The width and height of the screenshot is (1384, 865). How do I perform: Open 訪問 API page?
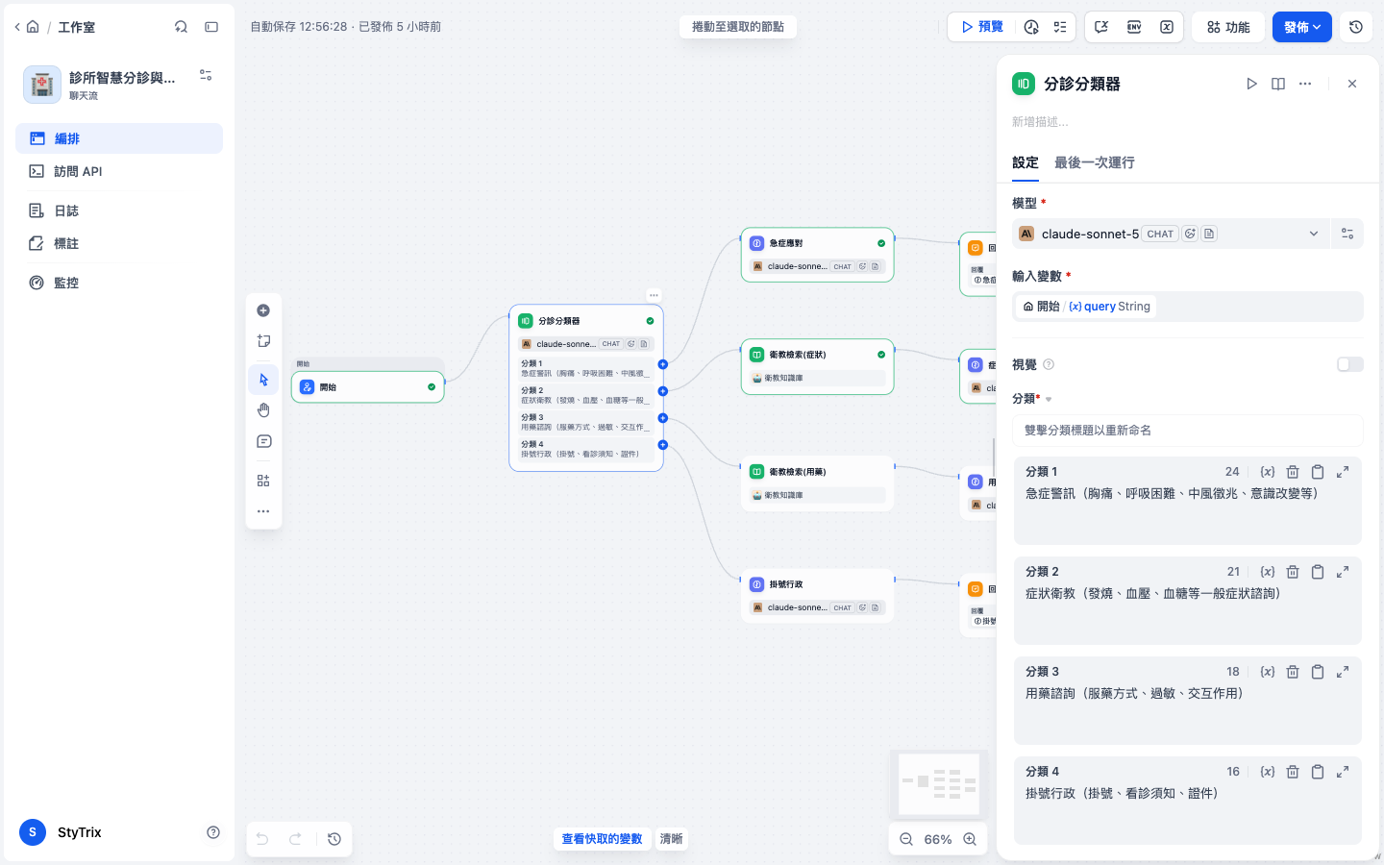coord(119,171)
